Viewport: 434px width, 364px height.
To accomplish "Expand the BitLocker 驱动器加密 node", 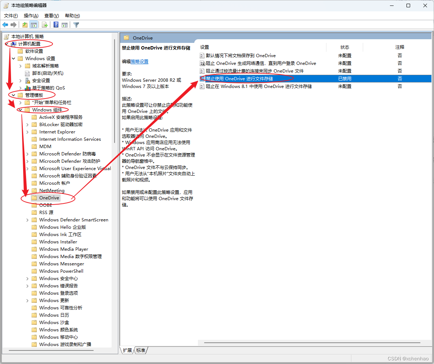I will point(28,125).
